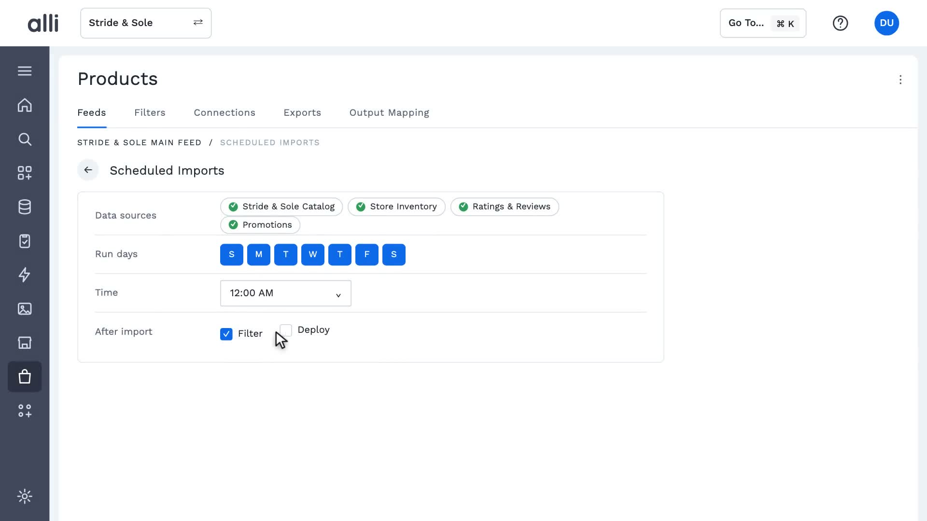The height and width of the screenshot is (521, 927).
Task: Go back using the arrow button
Action: pyautogui.click(x=88, y=170)
